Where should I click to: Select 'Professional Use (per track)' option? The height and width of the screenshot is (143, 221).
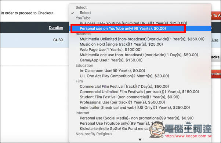point(122,102)
